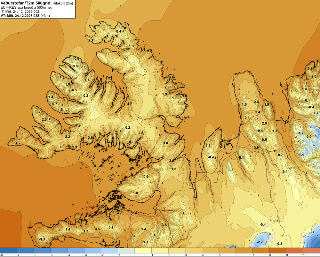Click the "-2.0" temperature value on the map

308,137
